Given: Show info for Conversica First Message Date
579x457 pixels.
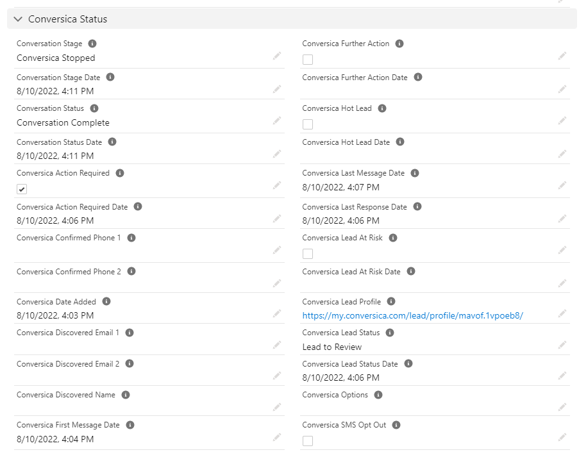Looking at the screenshot, I should click(x=130, y=425).
